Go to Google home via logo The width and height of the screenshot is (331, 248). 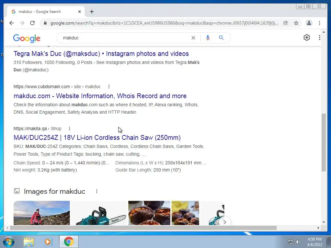point(27,38)
